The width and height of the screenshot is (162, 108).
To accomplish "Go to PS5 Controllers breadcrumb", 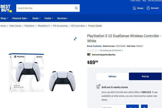I will tap(78, 26).
